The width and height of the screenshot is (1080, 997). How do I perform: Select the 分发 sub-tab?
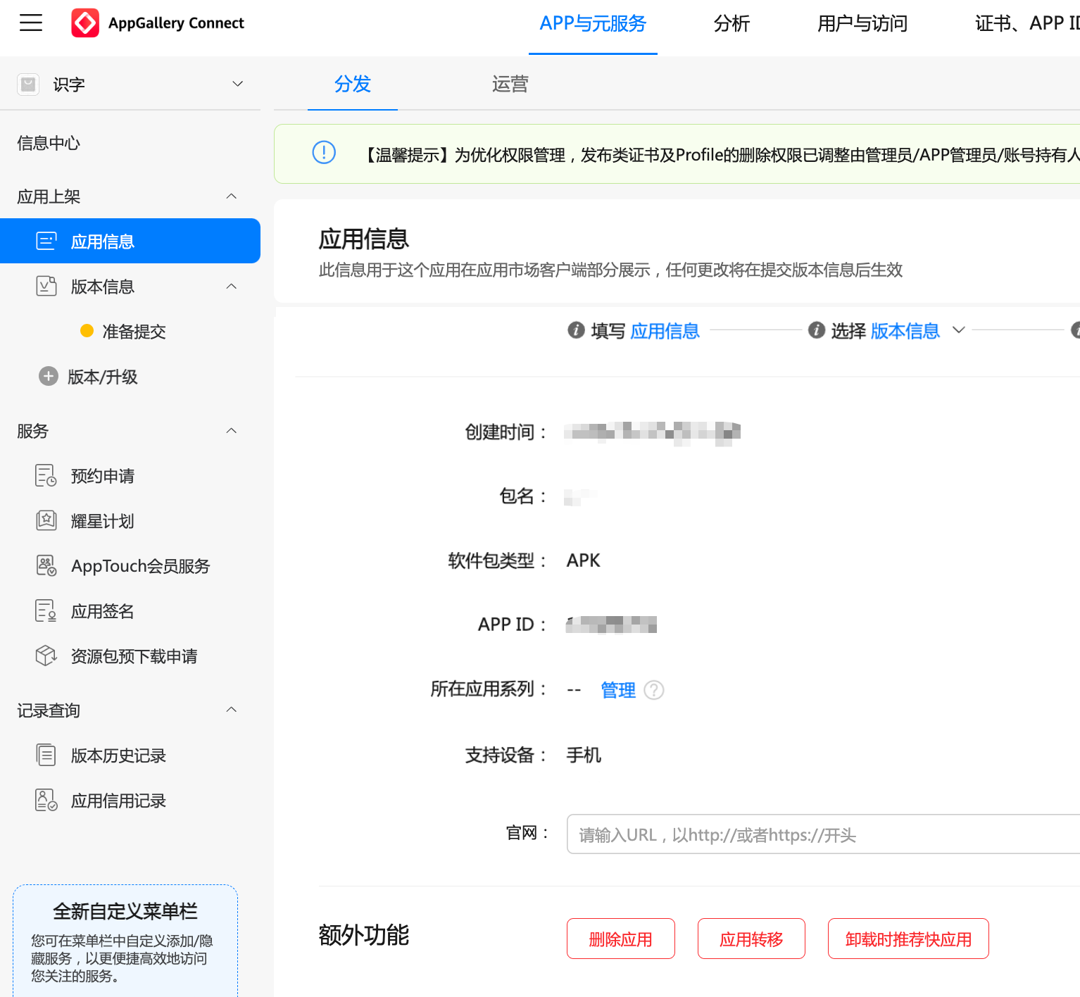pos(353,84)
